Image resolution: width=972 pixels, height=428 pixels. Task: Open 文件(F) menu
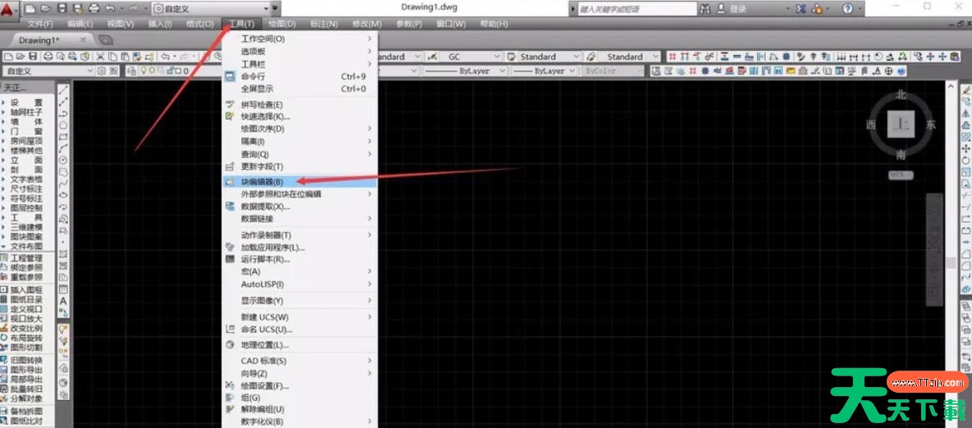click(x=40, y=24)
